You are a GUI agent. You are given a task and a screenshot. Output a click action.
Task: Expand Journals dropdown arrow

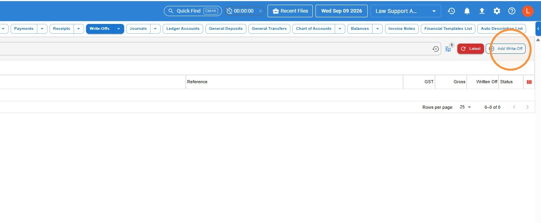(x=155, y=29)
